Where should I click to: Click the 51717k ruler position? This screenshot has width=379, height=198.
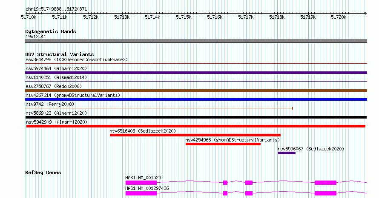[x=246, y=17]
